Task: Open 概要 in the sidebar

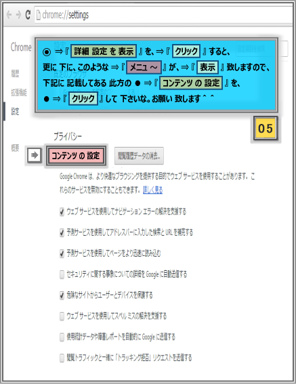Action: 15,148
